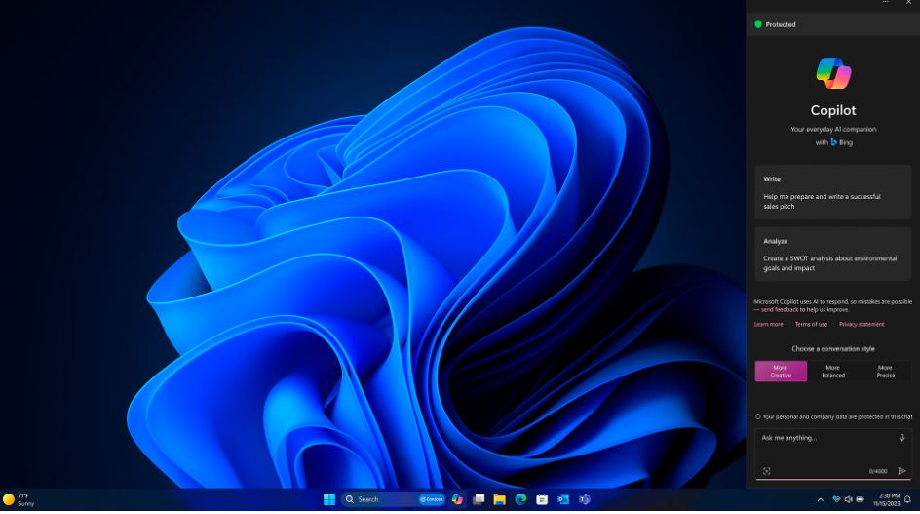Open the clock and date flyout
Image resolution: width=920 pixels, height=514 pixels.
tap(886, 500)
